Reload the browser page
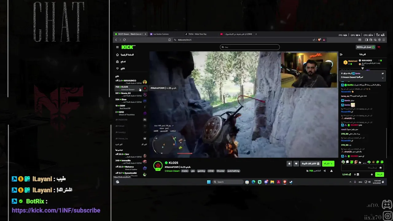The height and width of the screenshot is (221, 393). (x=124, y=40)
